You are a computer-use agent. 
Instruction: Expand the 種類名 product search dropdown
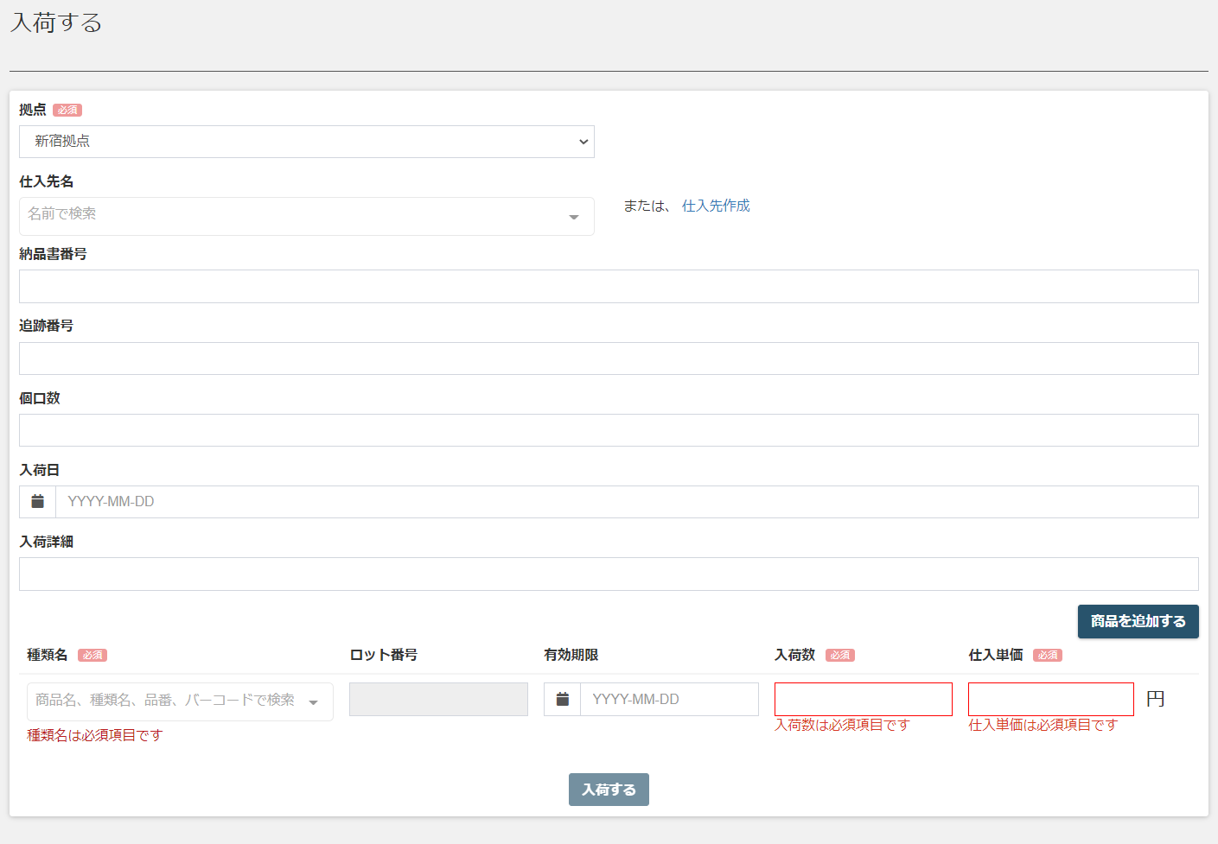[180, 701]
